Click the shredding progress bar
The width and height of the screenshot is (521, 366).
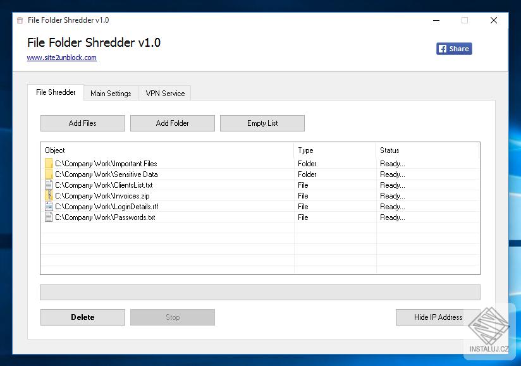(x=260, y=292)
